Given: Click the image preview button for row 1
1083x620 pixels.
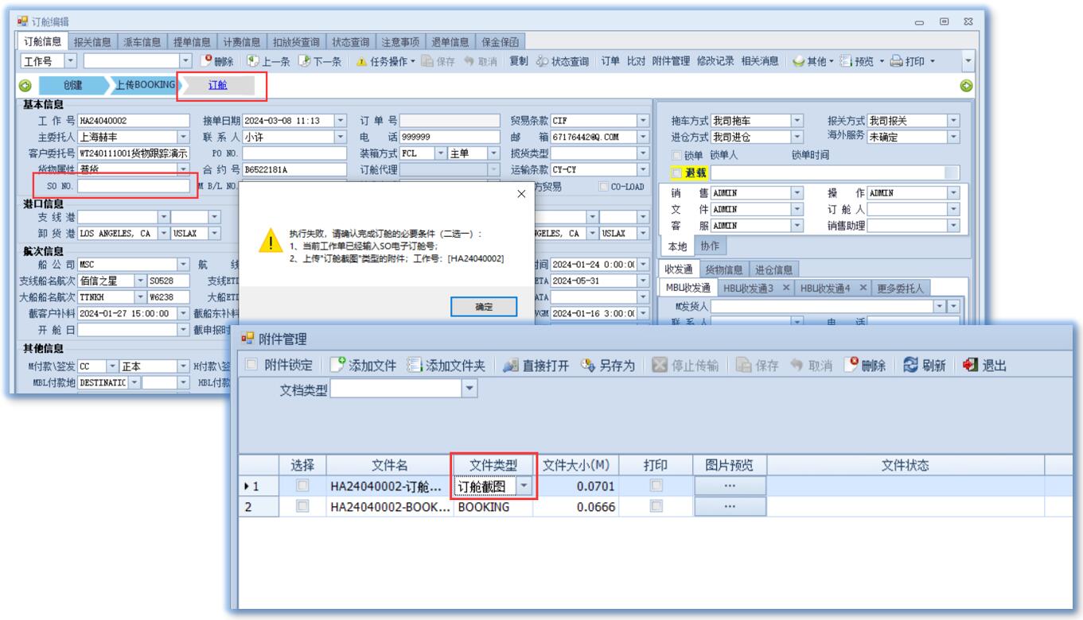Looking at the screenshot, I should [x=730, y=486].
